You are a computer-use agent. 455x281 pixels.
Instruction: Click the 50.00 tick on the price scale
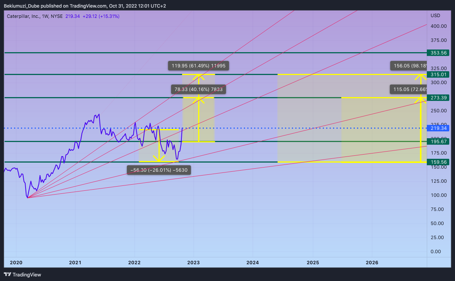437,223
